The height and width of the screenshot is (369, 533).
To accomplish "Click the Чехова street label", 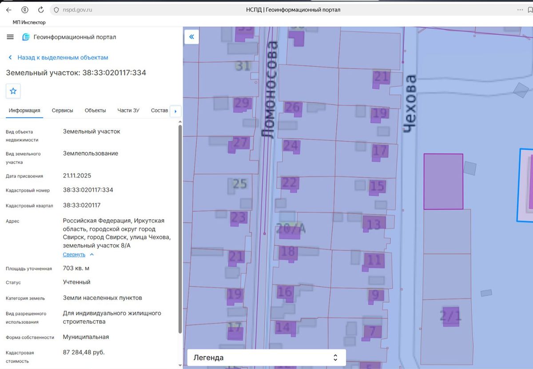I will pos(410,103).
